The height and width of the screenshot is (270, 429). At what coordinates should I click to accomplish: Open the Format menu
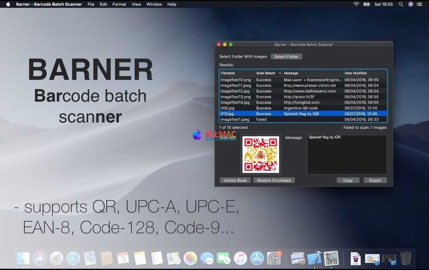(x=119, y=4)
